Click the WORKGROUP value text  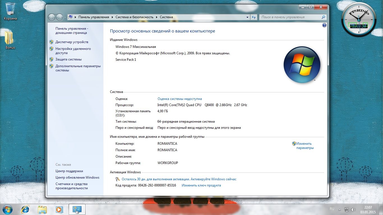(168, 163)
